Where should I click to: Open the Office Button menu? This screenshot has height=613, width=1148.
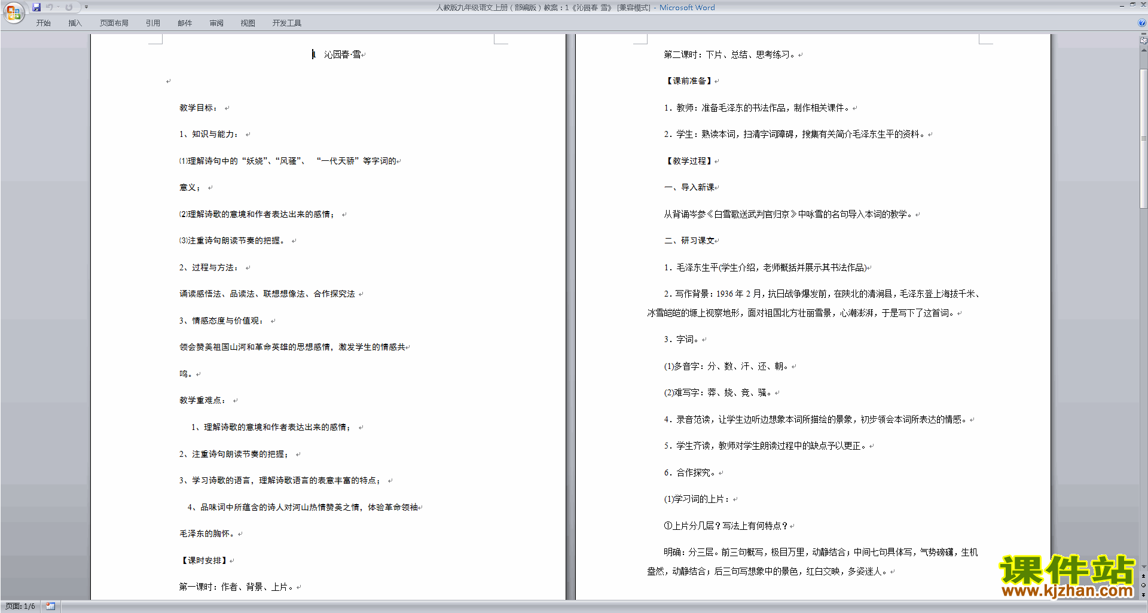[x=13, y=12]
